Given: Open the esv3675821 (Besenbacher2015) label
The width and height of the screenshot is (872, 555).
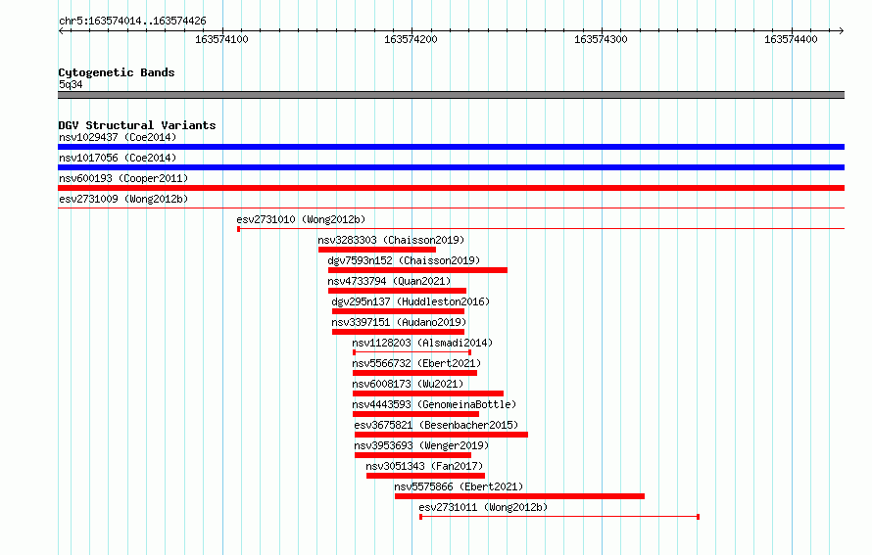Looking at the screenshot, I should [436, 425].
